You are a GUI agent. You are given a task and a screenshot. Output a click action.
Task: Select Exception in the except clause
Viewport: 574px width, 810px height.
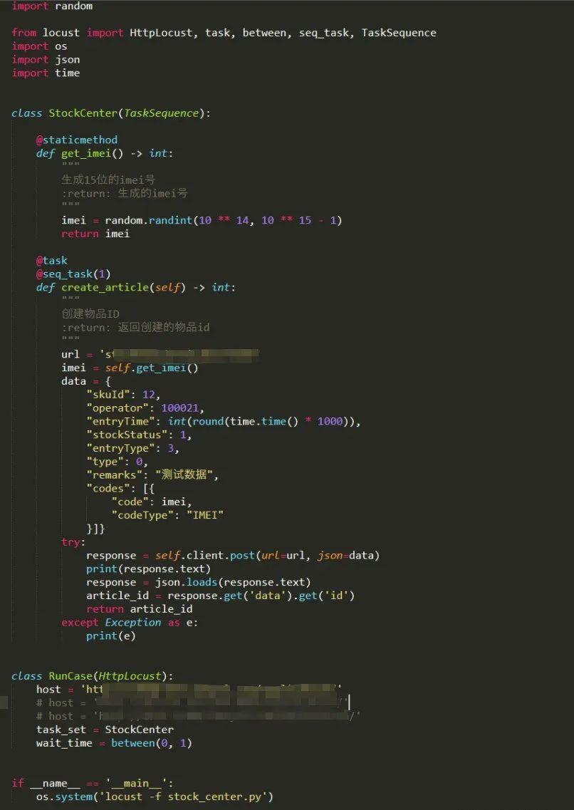pyautogui.click(x=132, y=622)
